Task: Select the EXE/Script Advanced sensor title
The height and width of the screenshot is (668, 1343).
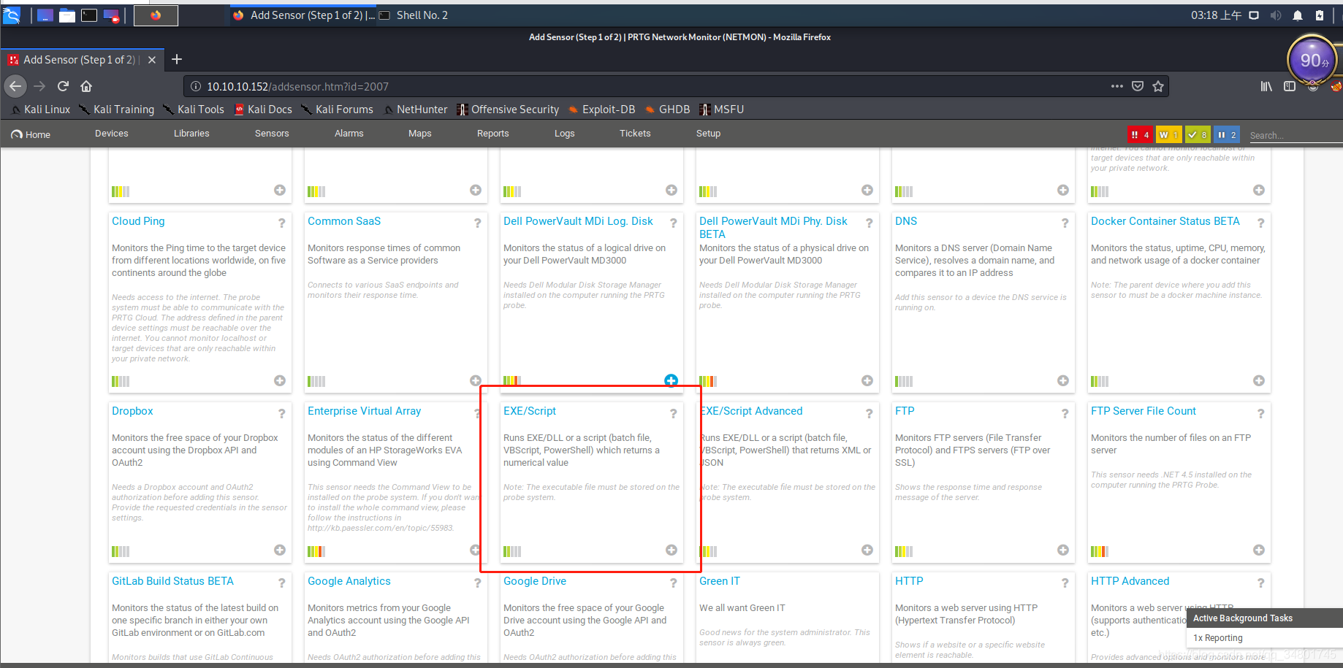Action: point(751,411)
